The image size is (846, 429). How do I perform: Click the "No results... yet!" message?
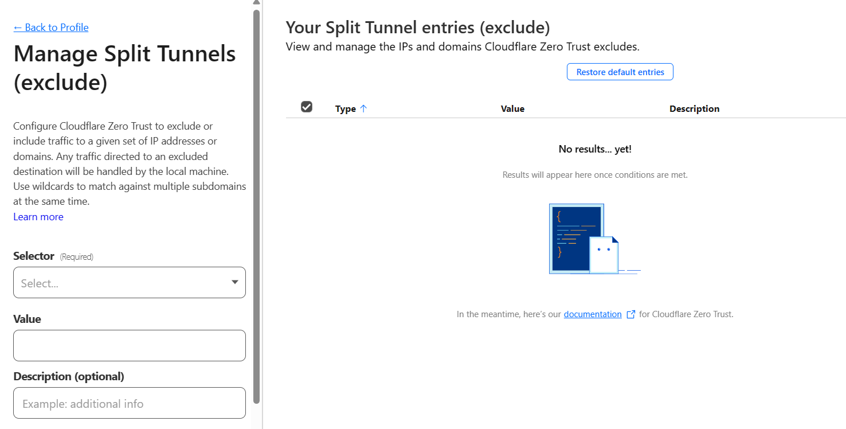[595, 149]
